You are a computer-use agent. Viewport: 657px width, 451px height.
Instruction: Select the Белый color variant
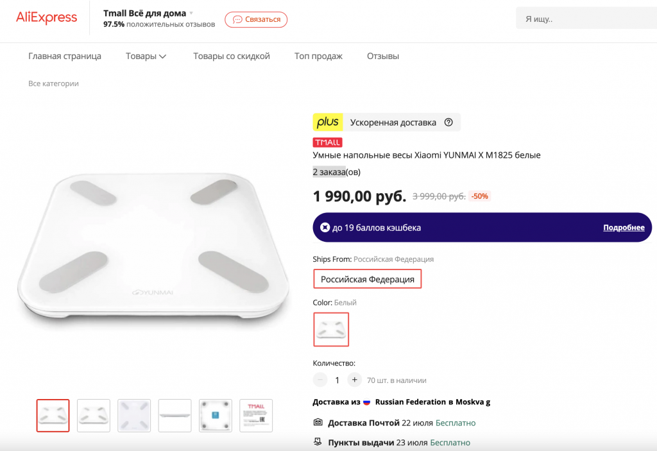point(331,329)
